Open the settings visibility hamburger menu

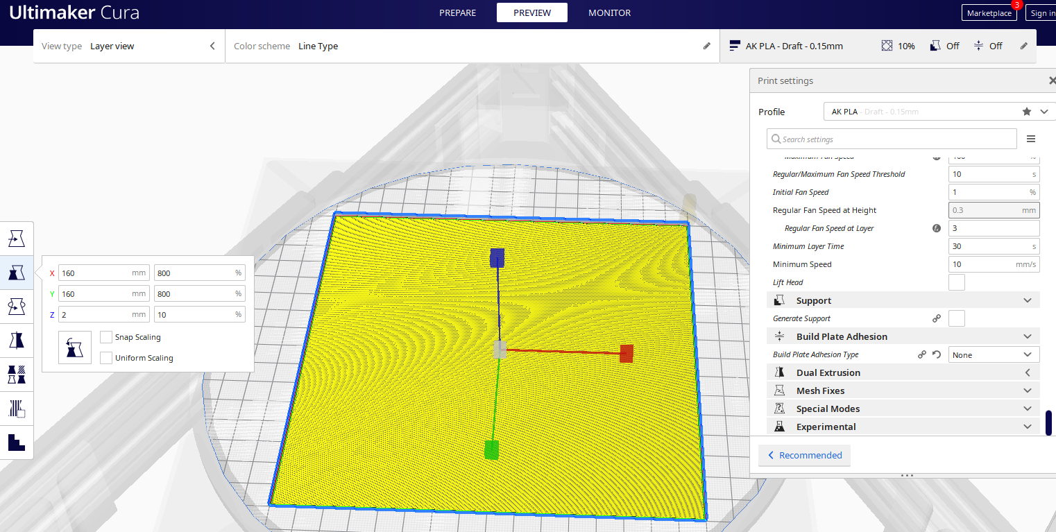pos(1031,139)
